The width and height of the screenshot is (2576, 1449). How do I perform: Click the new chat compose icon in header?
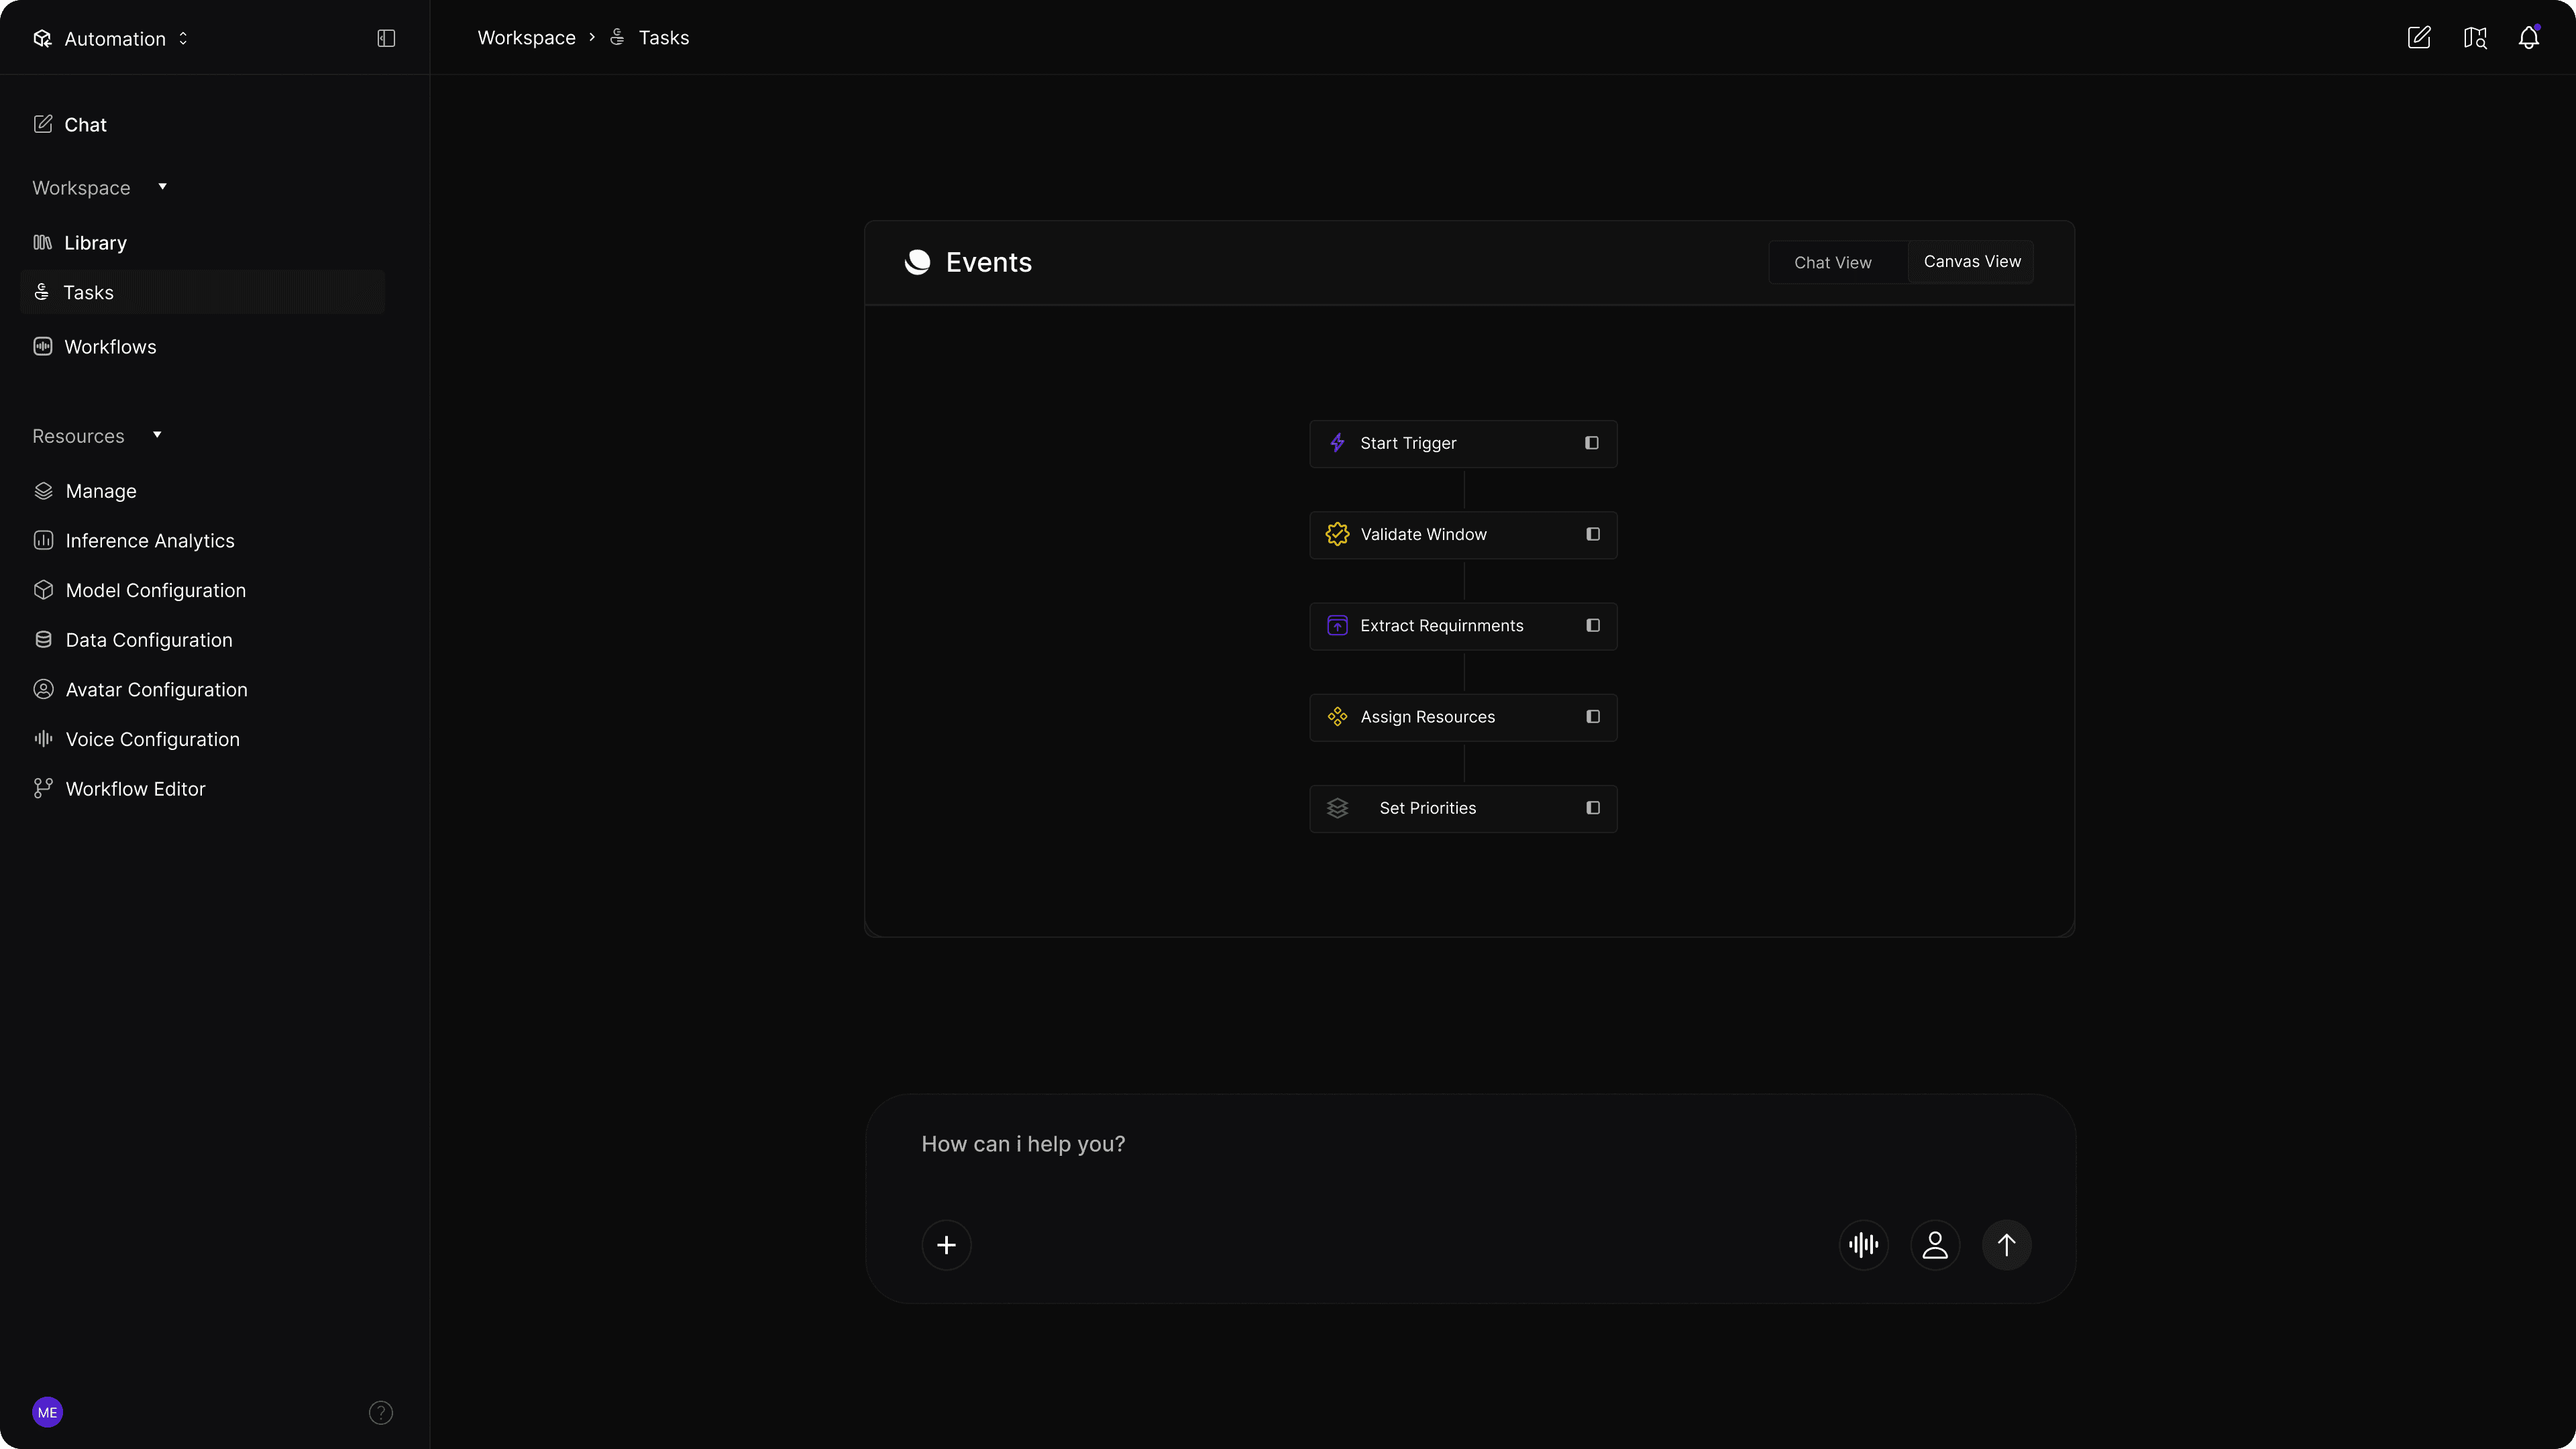click(x=2418, y=38)
